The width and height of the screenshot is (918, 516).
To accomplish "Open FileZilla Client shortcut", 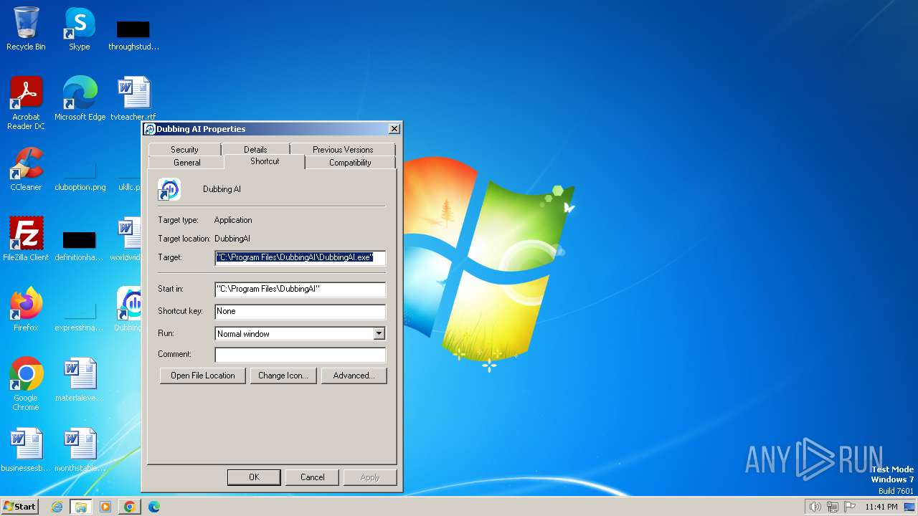I will tap(26, 239).
